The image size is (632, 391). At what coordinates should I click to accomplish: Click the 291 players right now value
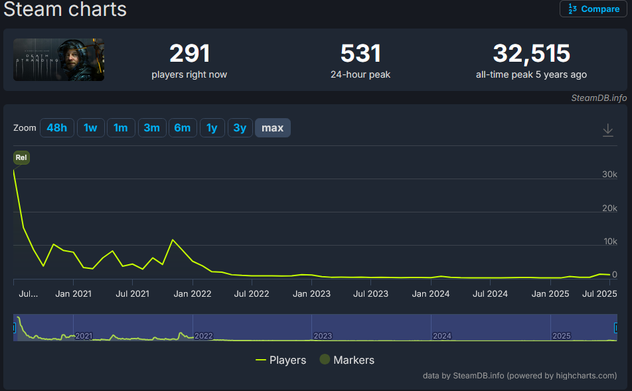(x=189, y=53)
